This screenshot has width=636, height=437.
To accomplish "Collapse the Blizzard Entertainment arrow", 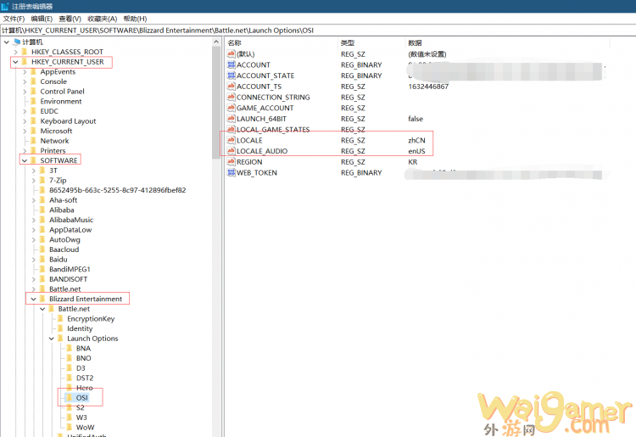I will pos(34,299).
